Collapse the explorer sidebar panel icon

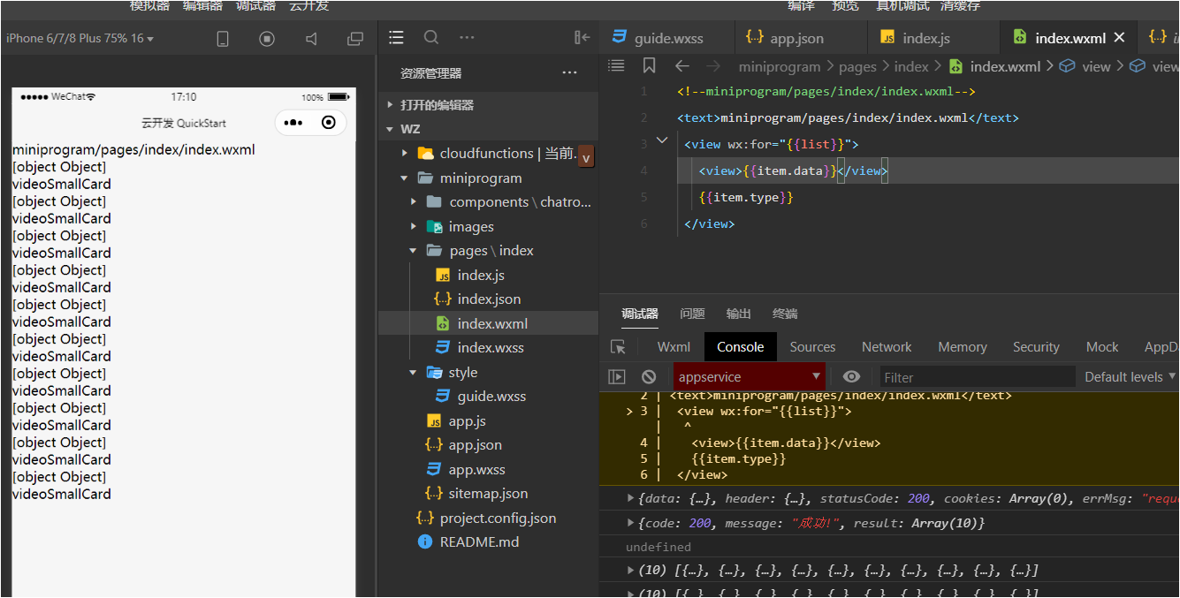click(x=582, y=37)
